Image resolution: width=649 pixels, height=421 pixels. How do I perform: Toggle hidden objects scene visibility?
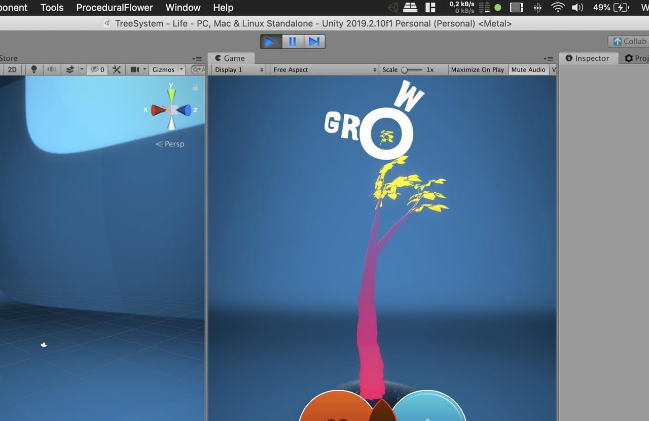tap(97, 69)
